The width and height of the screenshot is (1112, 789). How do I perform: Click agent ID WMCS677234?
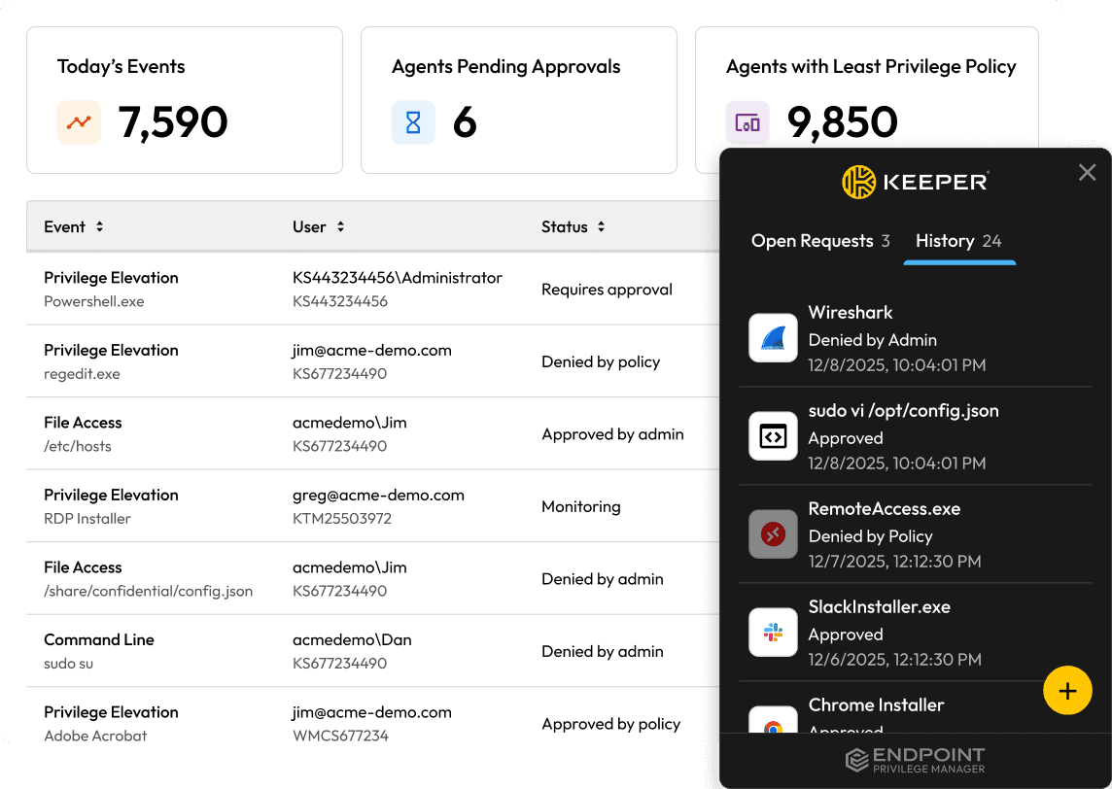340,736
